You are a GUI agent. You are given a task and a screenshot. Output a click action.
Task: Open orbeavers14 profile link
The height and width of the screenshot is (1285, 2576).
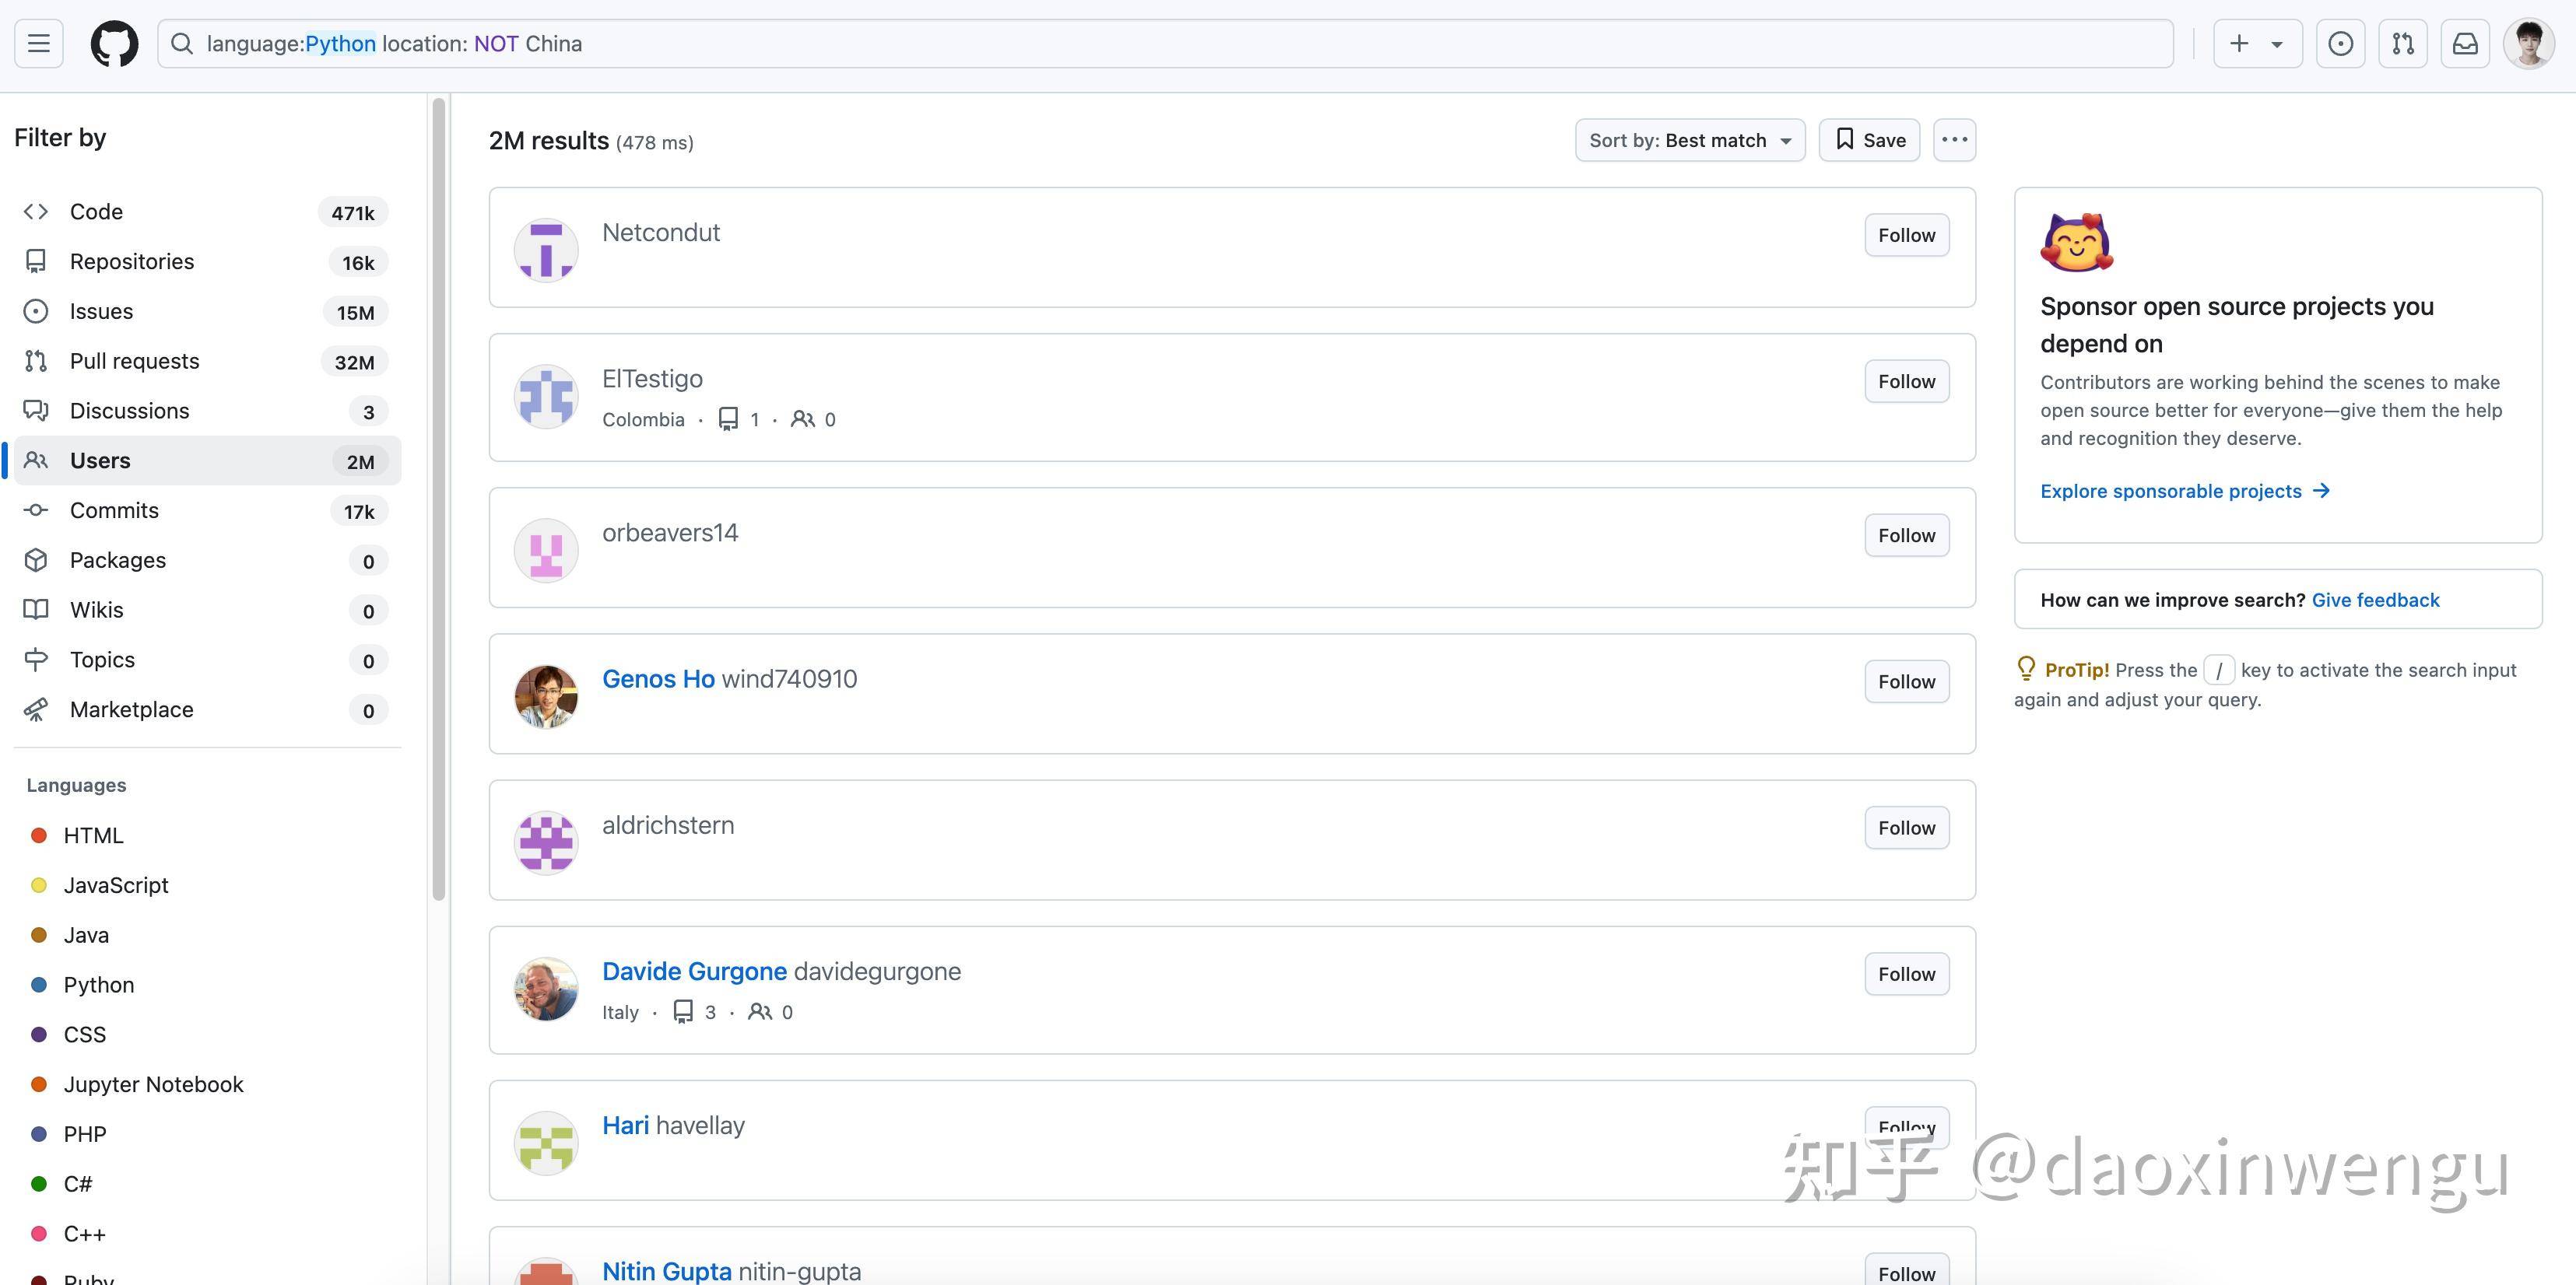coord(670,533)
